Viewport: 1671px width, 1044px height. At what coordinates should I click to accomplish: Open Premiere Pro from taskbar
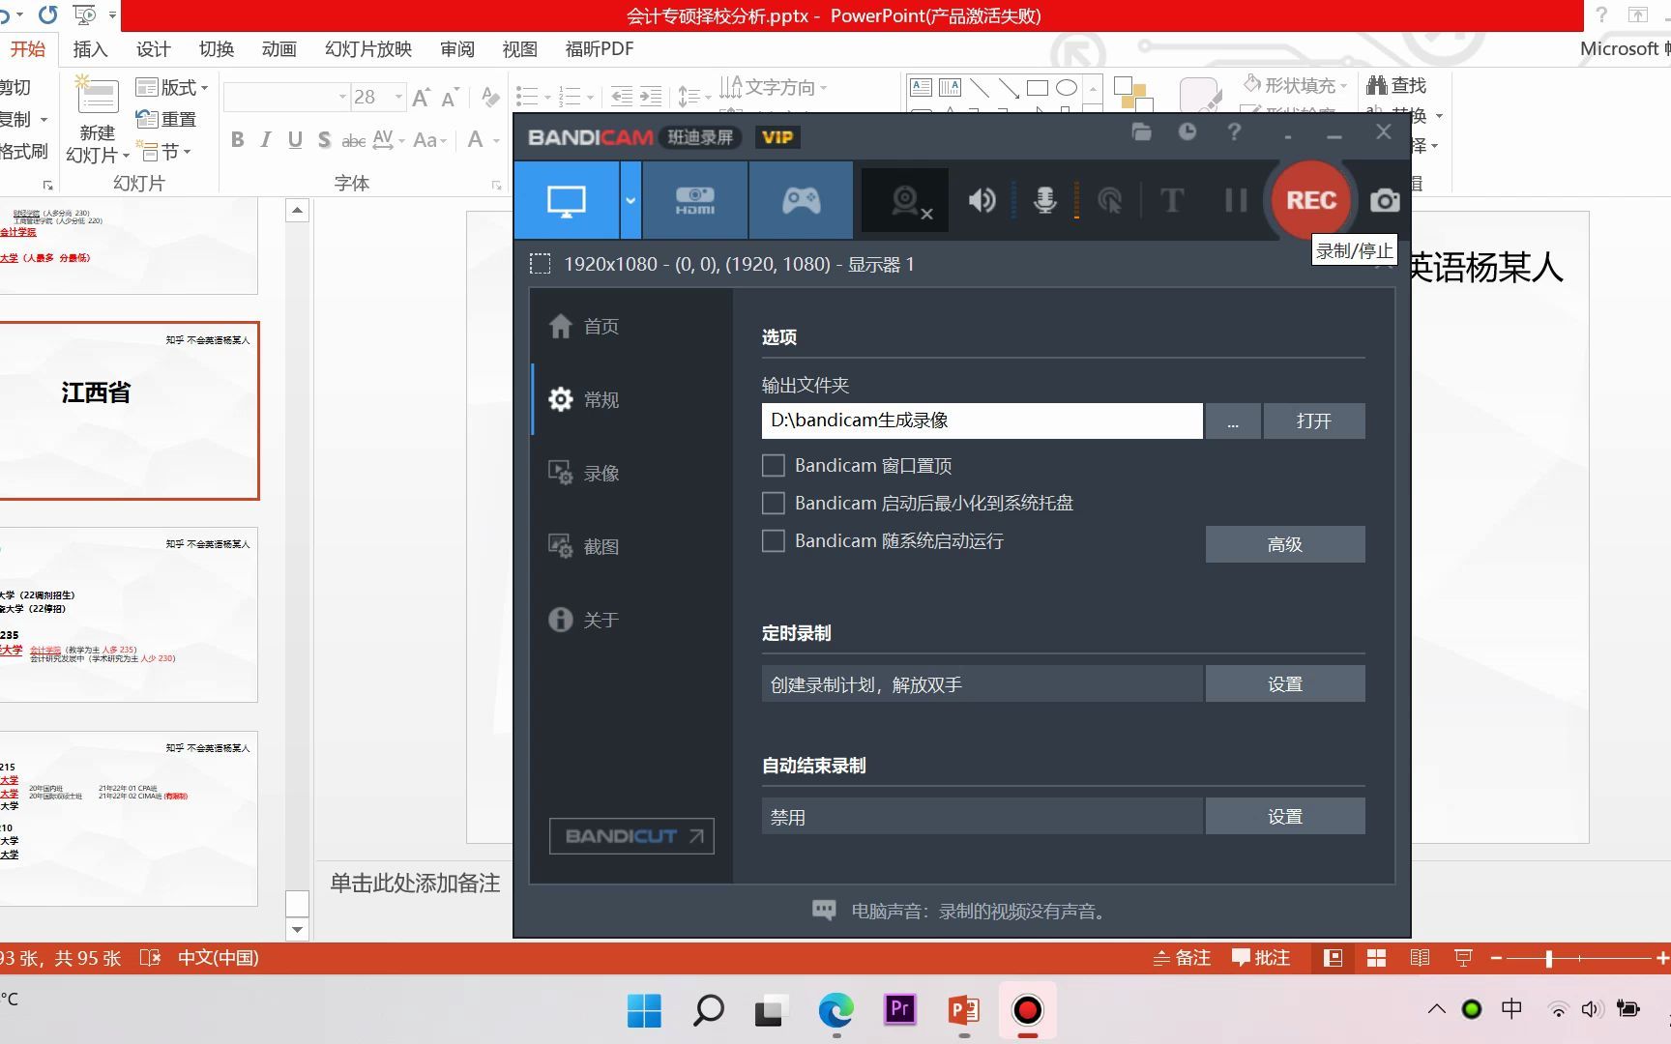coord(899,1010)
